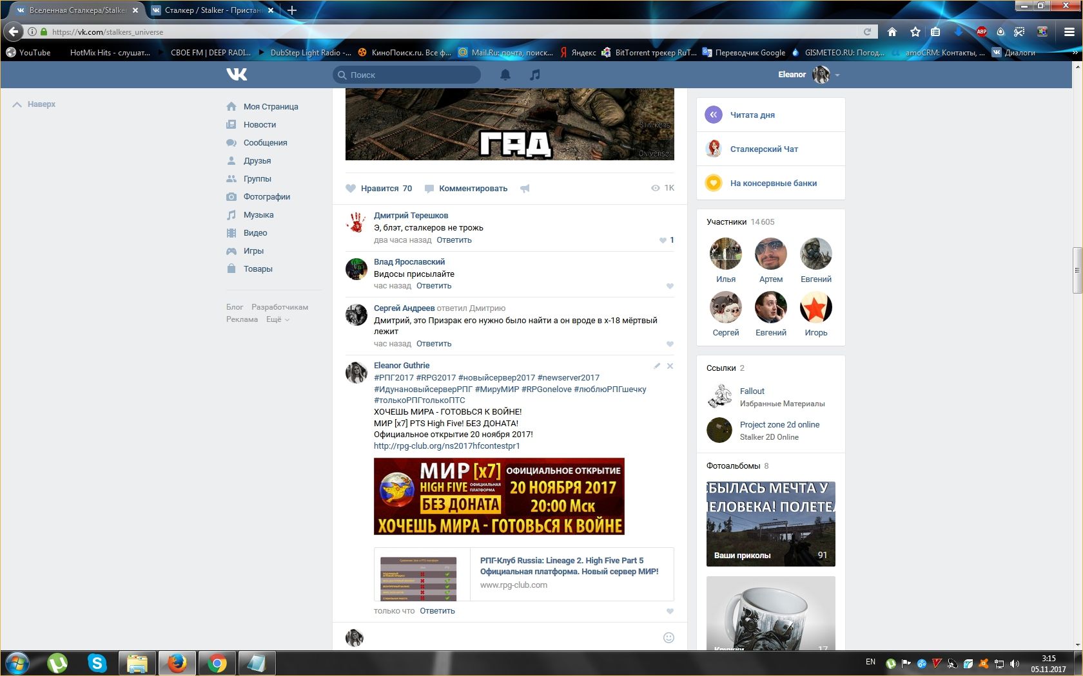Expand the Eleanor account dropdown

click(x=837, y=75)
